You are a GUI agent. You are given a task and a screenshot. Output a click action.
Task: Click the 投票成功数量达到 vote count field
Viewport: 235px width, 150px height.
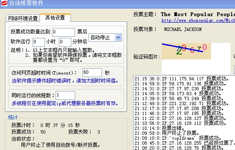pyautogui.click(x=63, y=32)
